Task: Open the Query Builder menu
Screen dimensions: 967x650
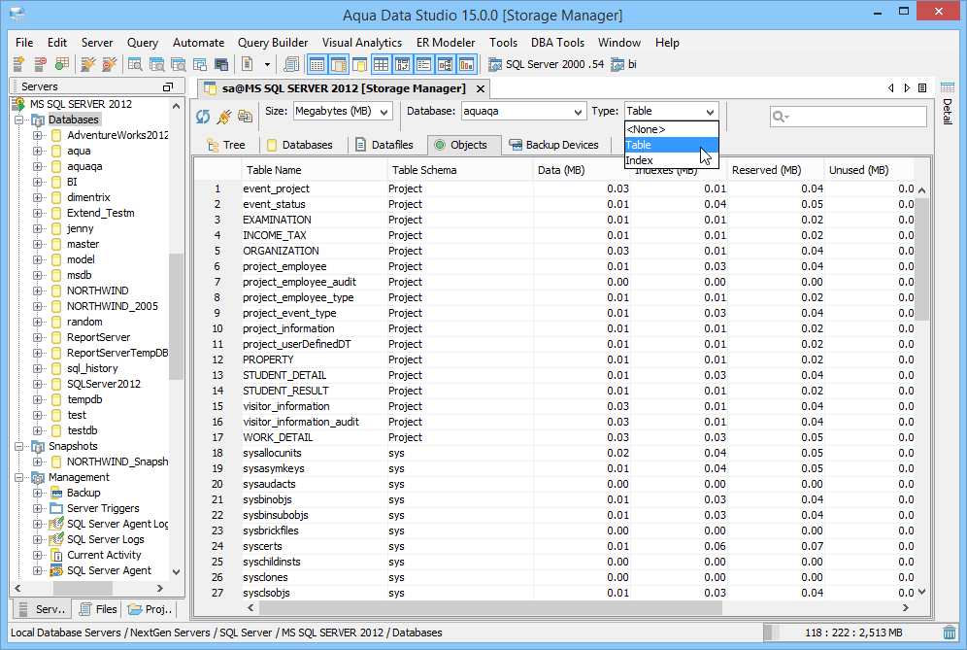Action: tap(273, 43)
